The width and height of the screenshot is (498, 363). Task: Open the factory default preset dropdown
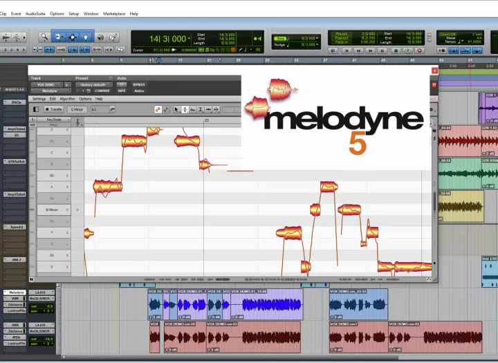[x=94, y=85]
